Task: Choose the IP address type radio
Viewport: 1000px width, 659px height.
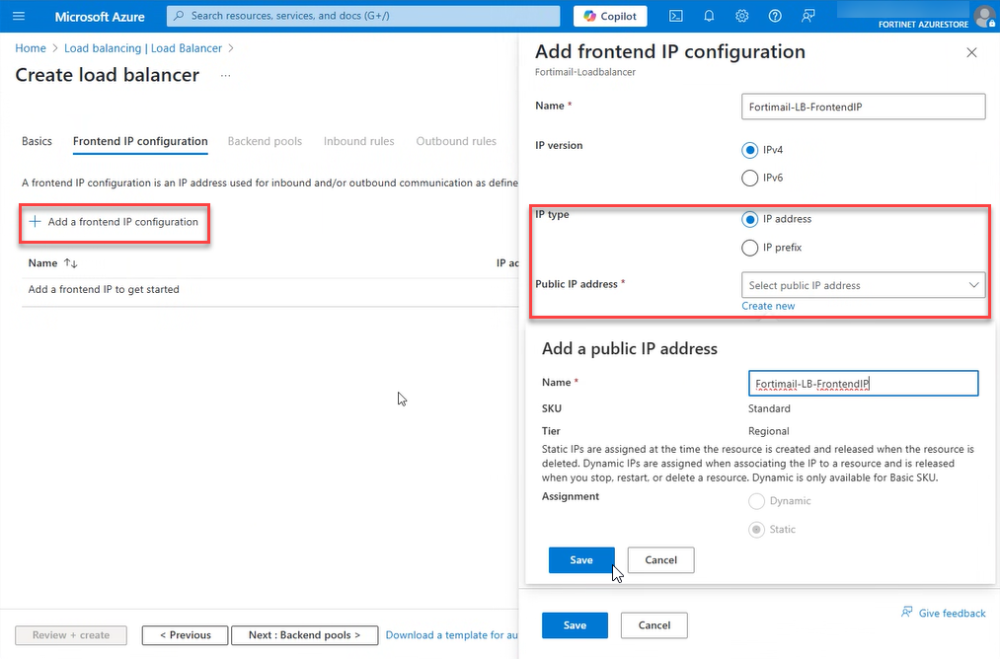Action: pos(750,219)
